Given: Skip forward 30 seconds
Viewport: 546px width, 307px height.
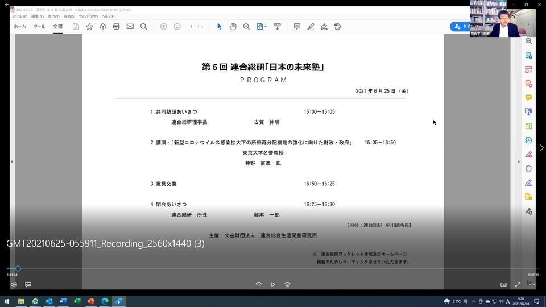Looking at the screenshot, I should click(x=287, y=284).
